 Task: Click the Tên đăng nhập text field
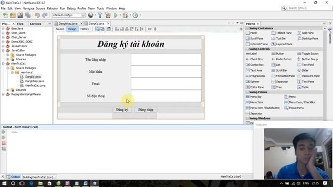tap(166, 59)
